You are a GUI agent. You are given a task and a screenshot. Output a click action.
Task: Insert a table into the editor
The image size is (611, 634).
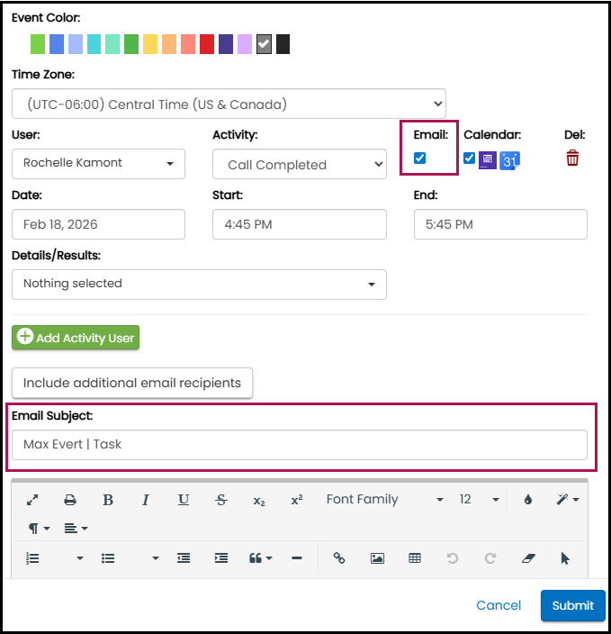point(415,558)
